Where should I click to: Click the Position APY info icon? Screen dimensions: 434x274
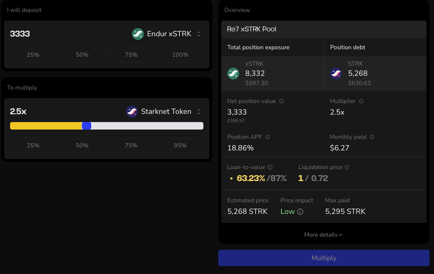click(x=268, y=137)
